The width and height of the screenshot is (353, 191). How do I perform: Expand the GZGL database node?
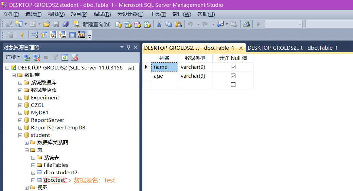click(x=20, y=105)
